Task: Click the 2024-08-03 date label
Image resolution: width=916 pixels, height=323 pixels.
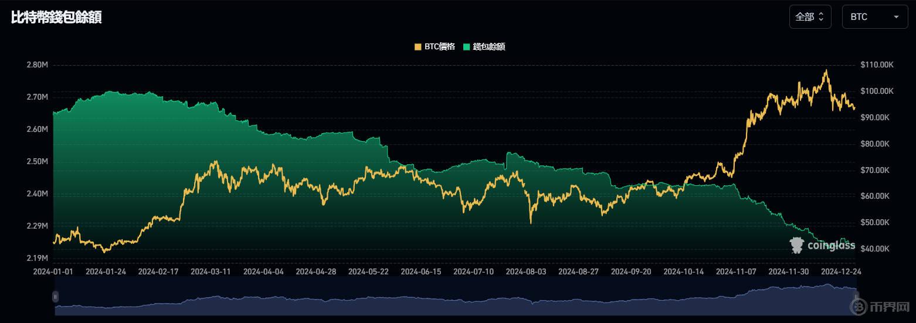Action: click(526, 272)
